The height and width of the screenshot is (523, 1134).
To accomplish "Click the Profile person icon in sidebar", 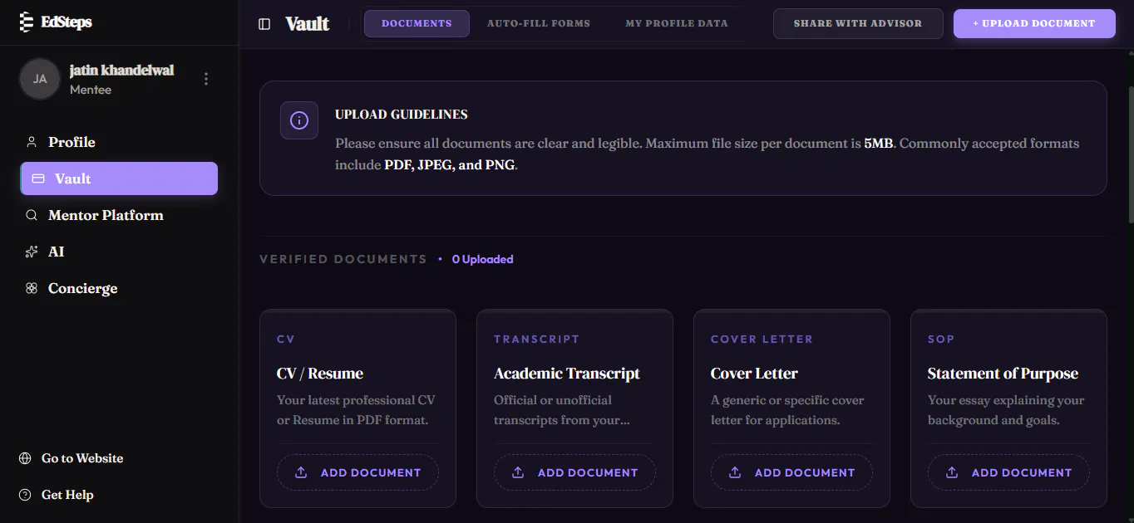I will (x=32, y=142).
